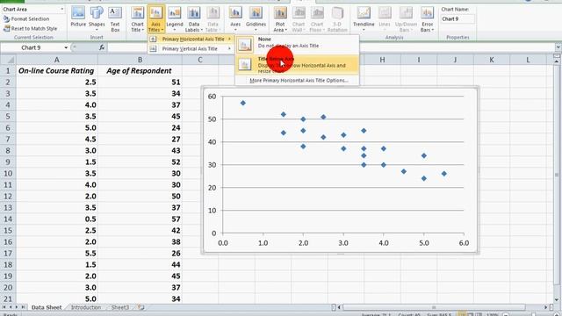Image resolution: width=562 pixels, height=316 pixels.
Task: Select column B header
Action: 140,60
